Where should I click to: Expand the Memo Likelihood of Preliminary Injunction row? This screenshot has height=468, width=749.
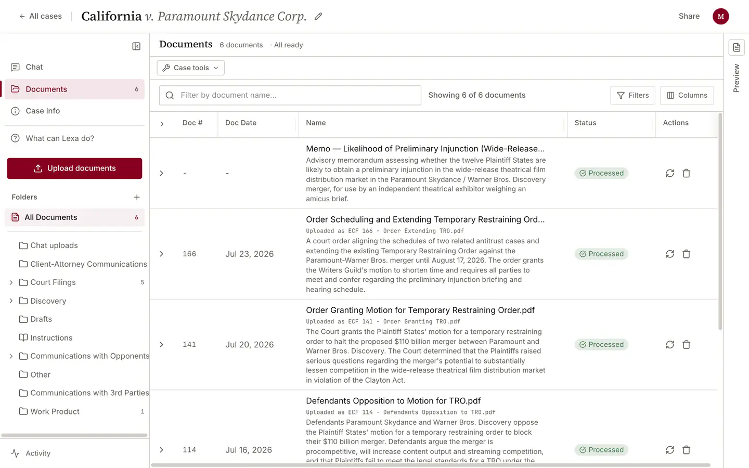tap(162, 173)
